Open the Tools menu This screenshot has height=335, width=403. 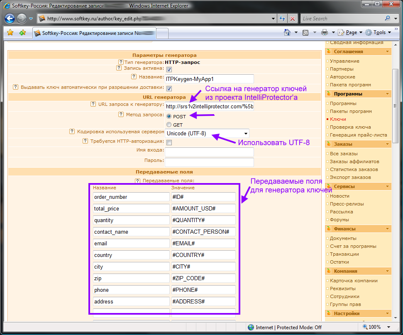point(378,32)
